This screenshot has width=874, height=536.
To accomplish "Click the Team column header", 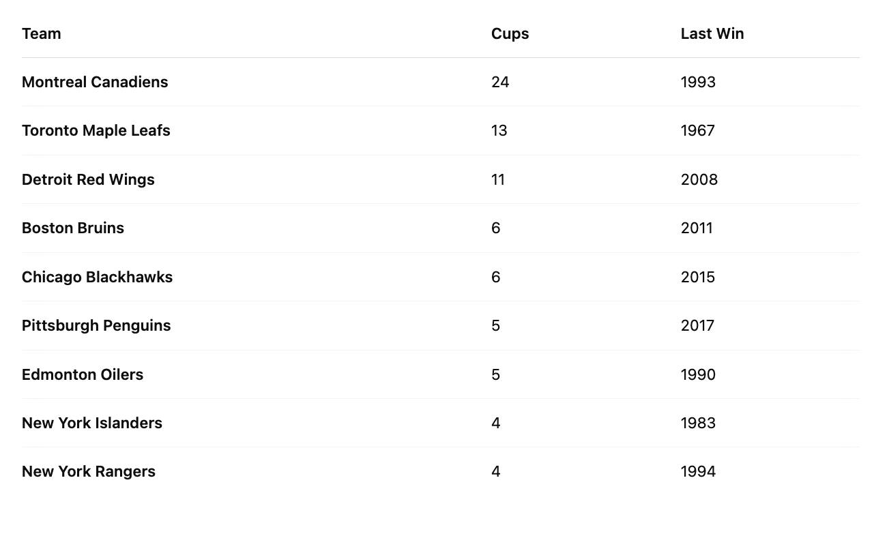I will click(x=41, y=33).
